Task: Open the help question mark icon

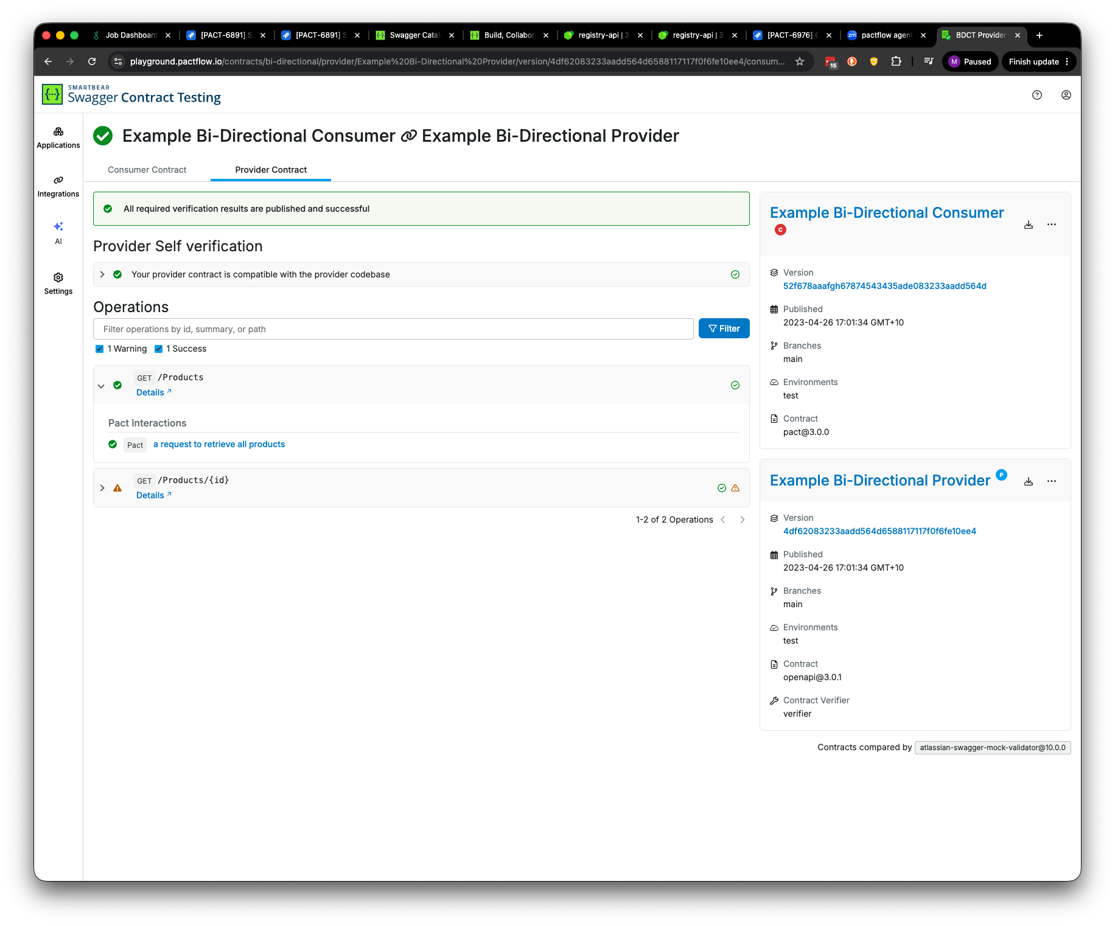Action: tap(1037, 95)
